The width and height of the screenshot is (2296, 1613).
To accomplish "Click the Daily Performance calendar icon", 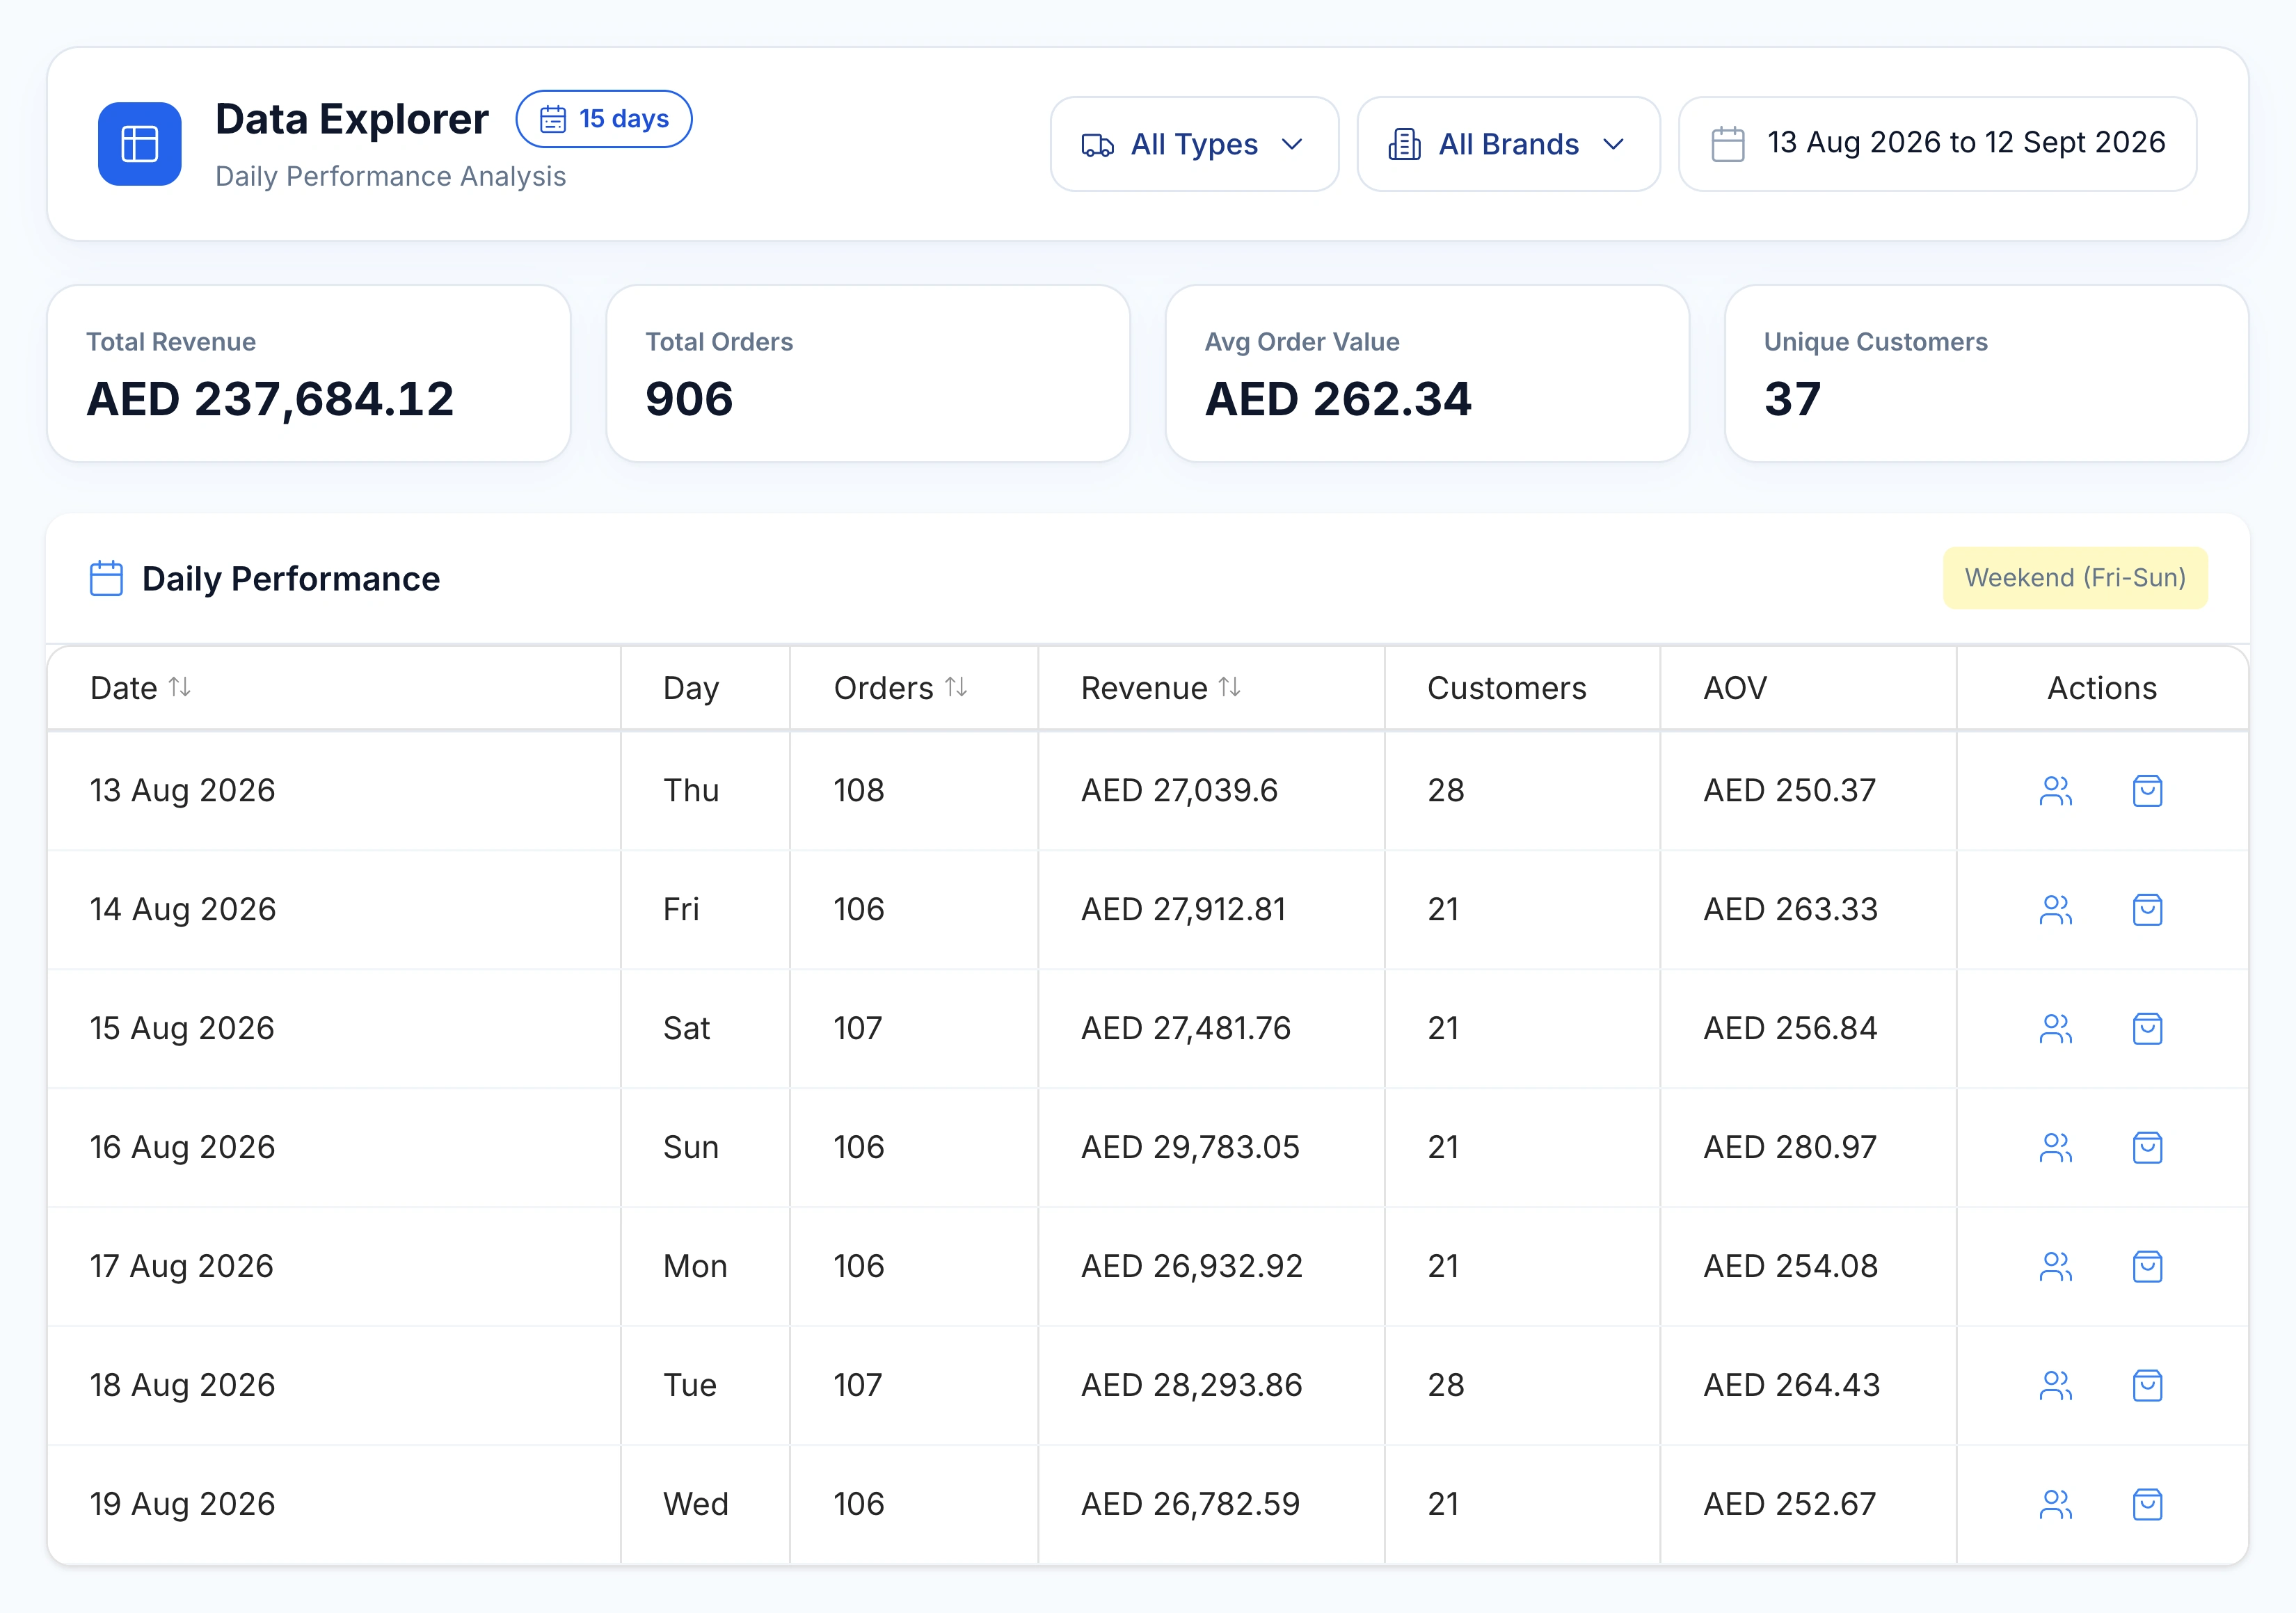I will [106, 578].
